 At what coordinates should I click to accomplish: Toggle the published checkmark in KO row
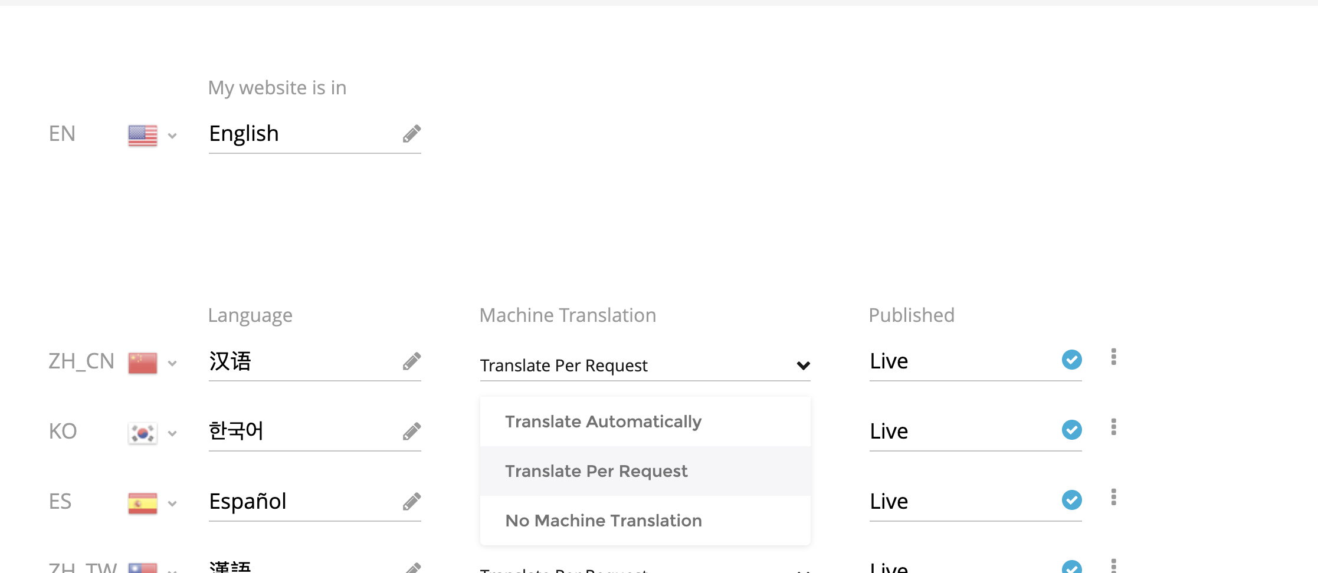[1071, 430]
